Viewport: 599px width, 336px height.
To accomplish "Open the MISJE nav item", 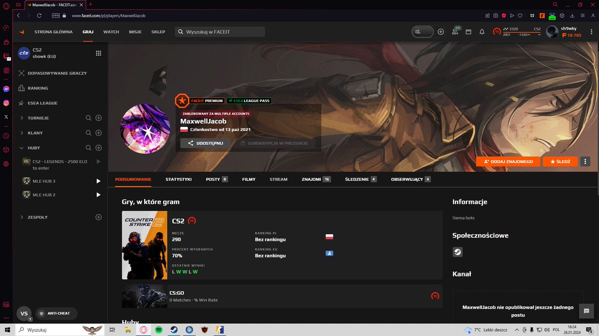I will point(135,32).
